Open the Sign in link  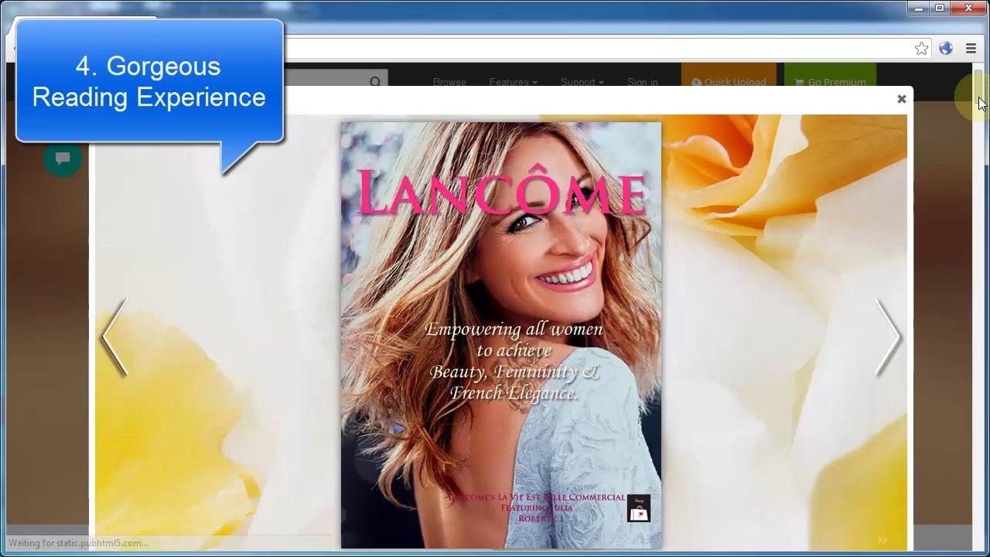pyautogui.click(x=643, y=81)
